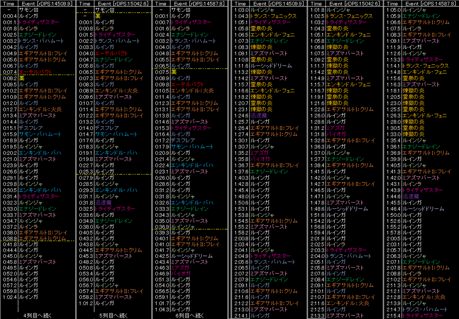
Task: Select ルーインガ event at 1:01.2
Action: pos(104,303)
